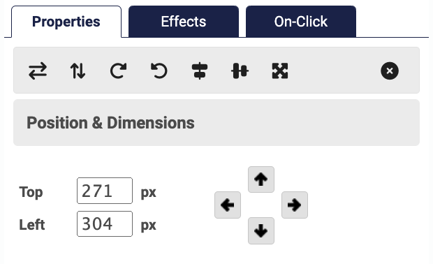The width and height of the screenshot is (433, 264).
Task: Nudge element left with left arrow button
Action: click(228, 205)
